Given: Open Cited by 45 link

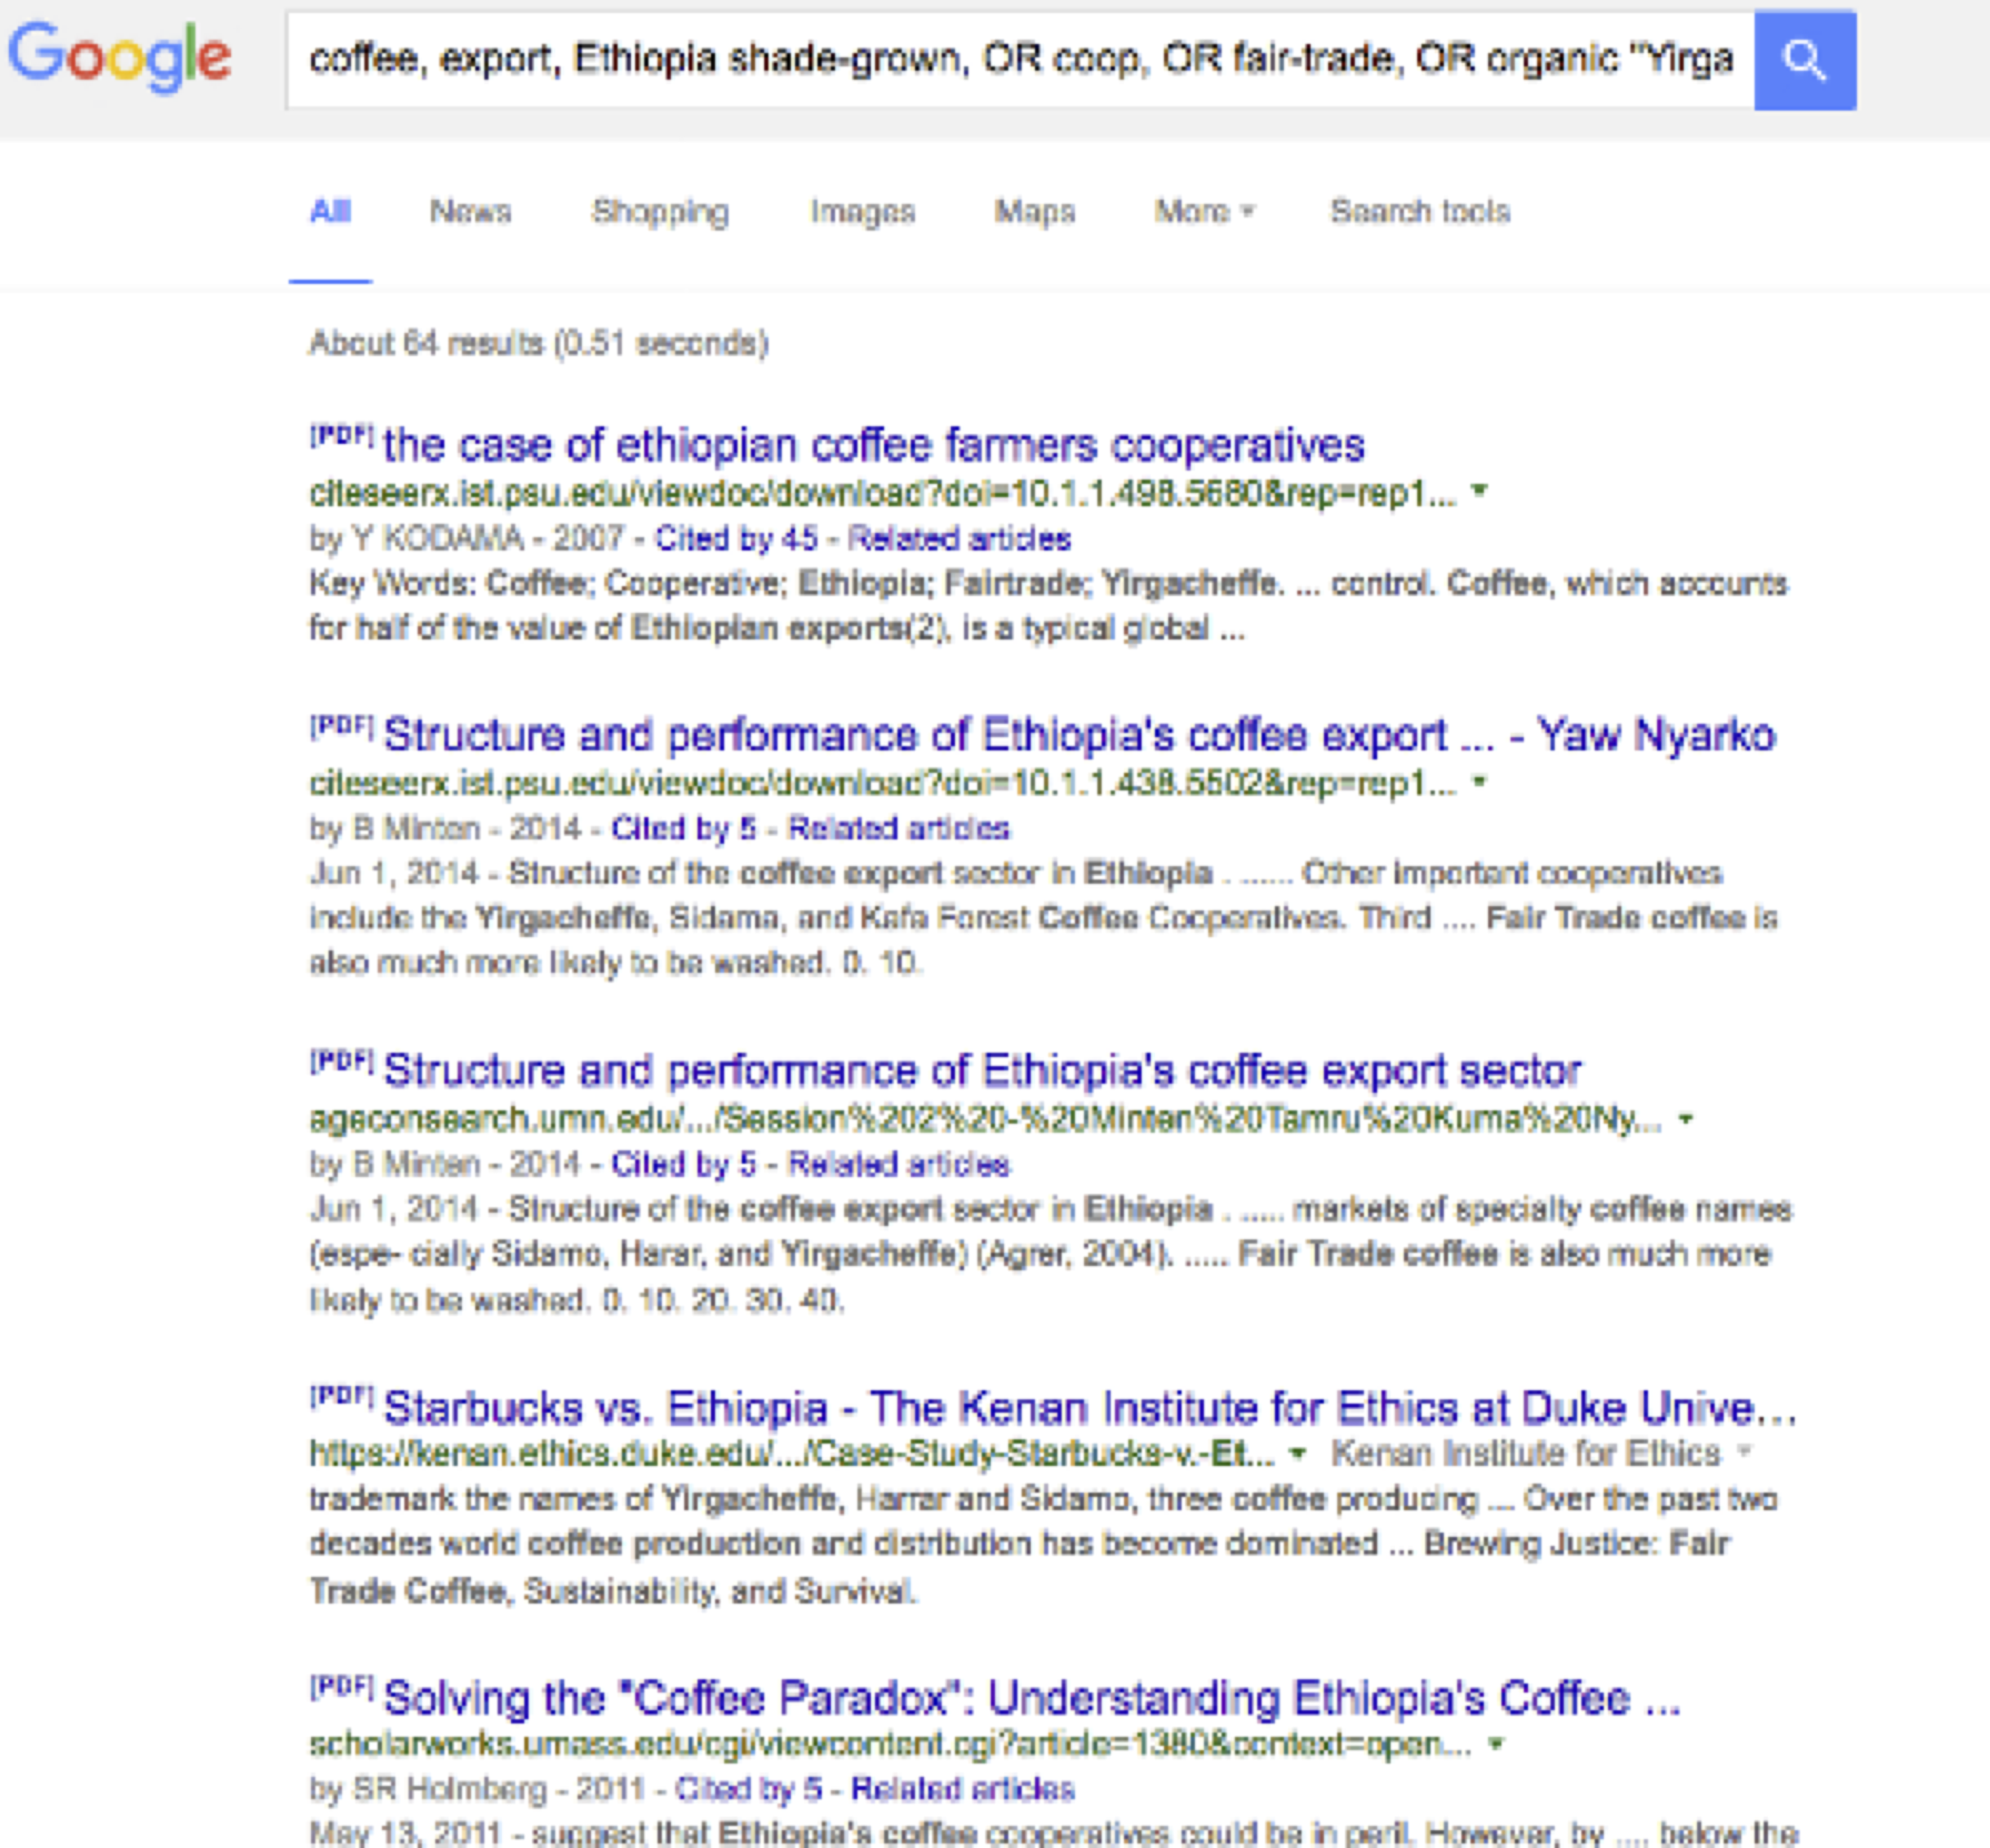Looking at the screenshot, I should 736,539.
